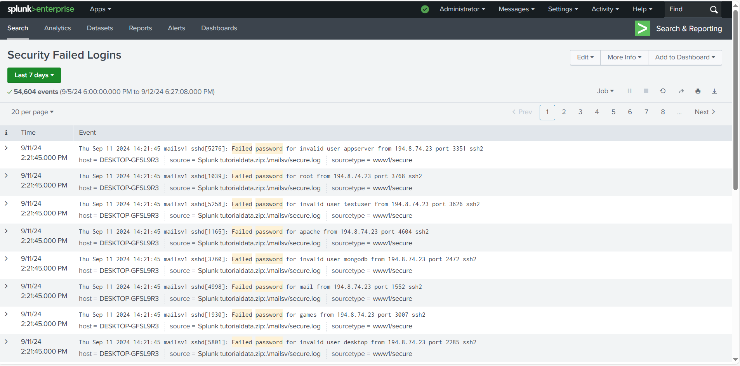This screenshot has width=740, height=366.
Task: Stop the search job
Action: 646,91
